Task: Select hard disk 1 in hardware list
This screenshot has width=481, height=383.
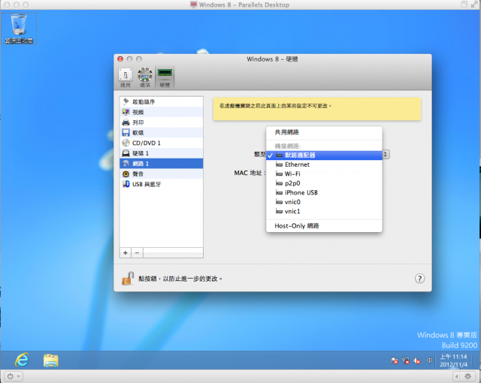Action: pos(162,153)
